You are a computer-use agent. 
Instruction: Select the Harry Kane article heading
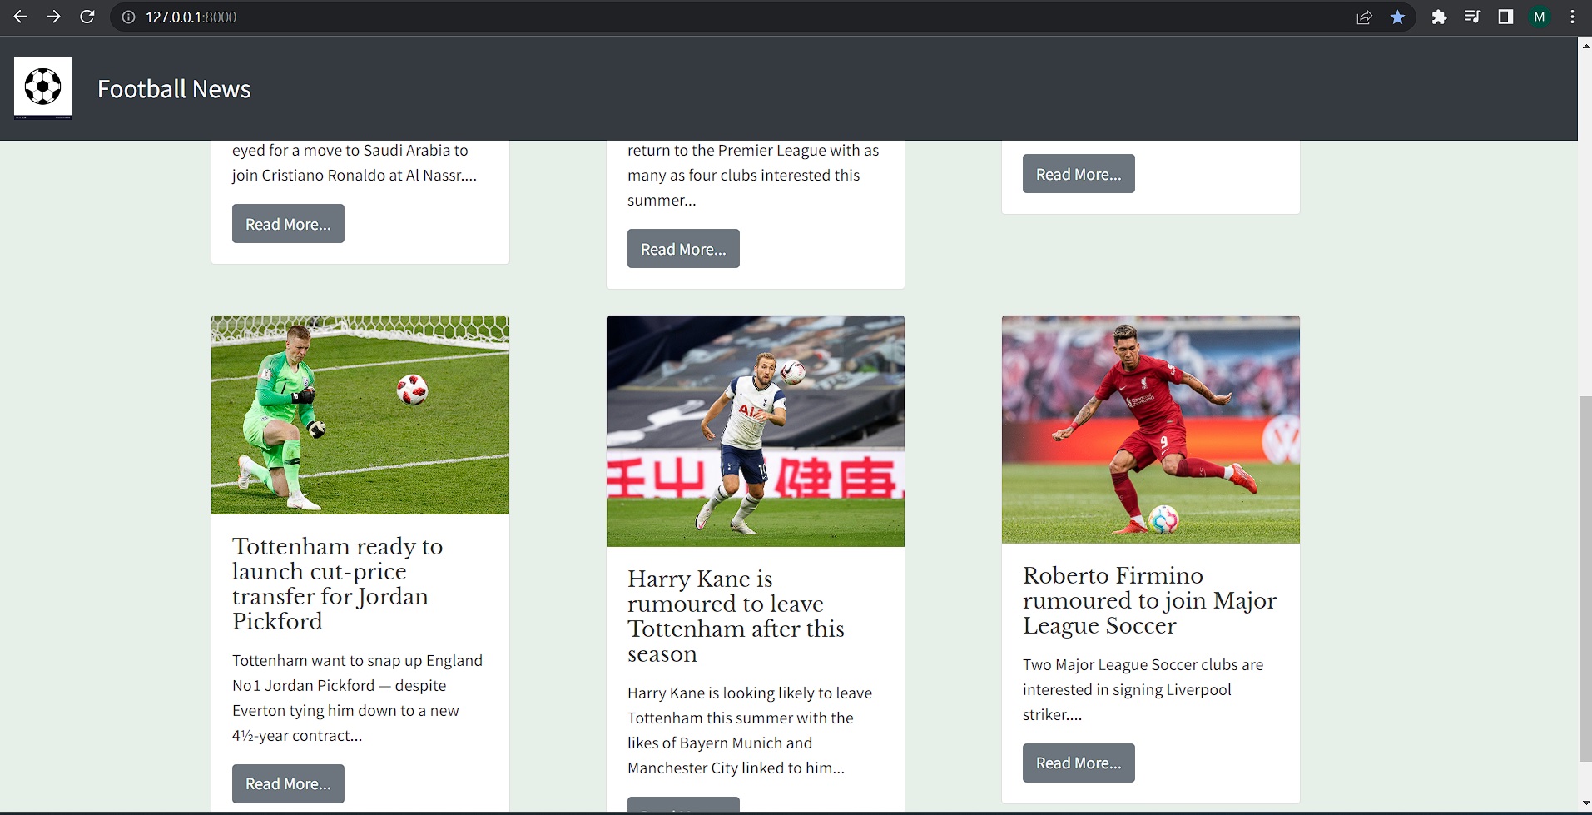tap(735, 616)
